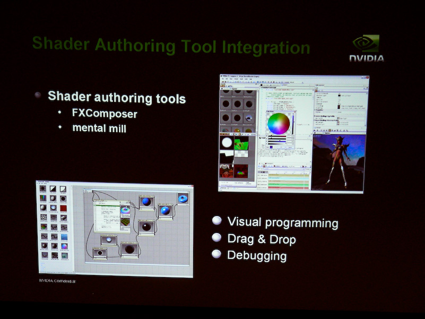425x319 pixels.
Task: Click the blue selected-color swatch in picker
Action: point(271,147)
